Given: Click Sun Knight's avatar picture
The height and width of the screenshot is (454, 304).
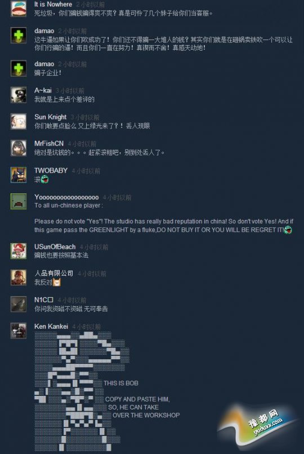Looking at the screenshot, I should coord(19,121).
